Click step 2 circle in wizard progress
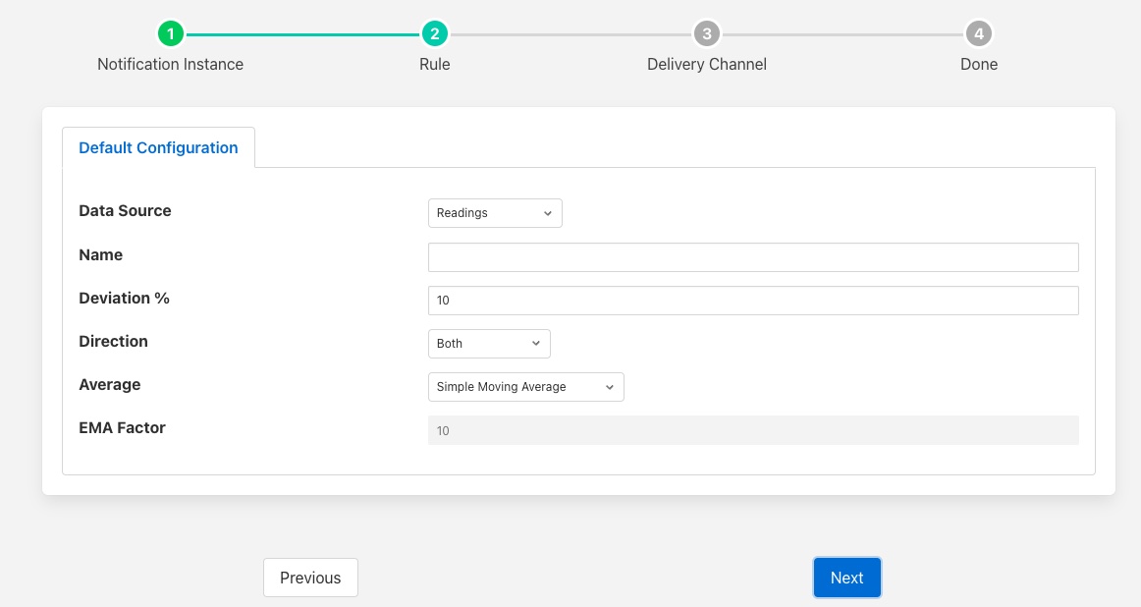This screenshot has height=607, width=1141. [434, 34]
